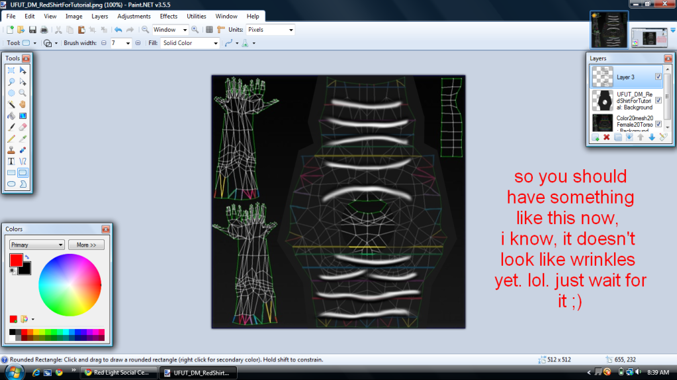Click the red primary color swatch
Screen dimensions: 677x380
(x=16, y=260)
